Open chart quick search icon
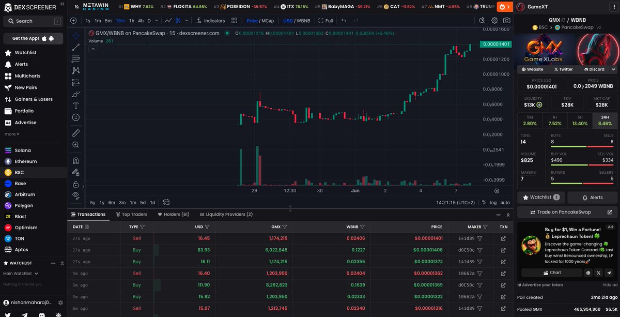620x317 pixels. [x=482, y=21]
